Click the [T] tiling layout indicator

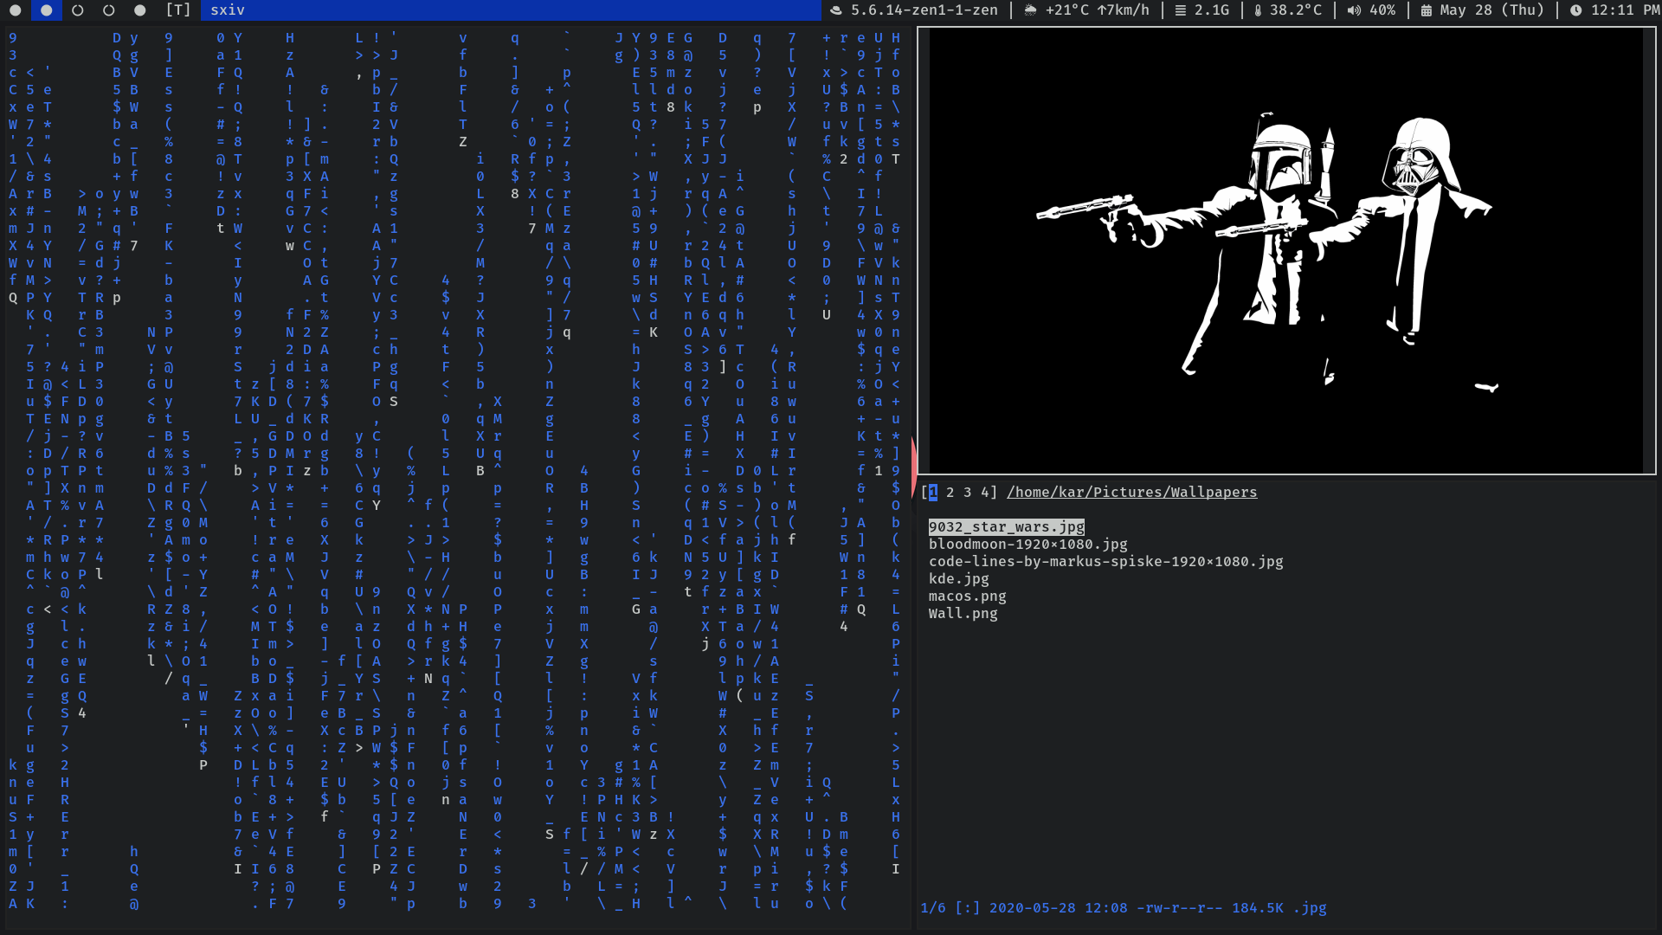coord(178,10)
